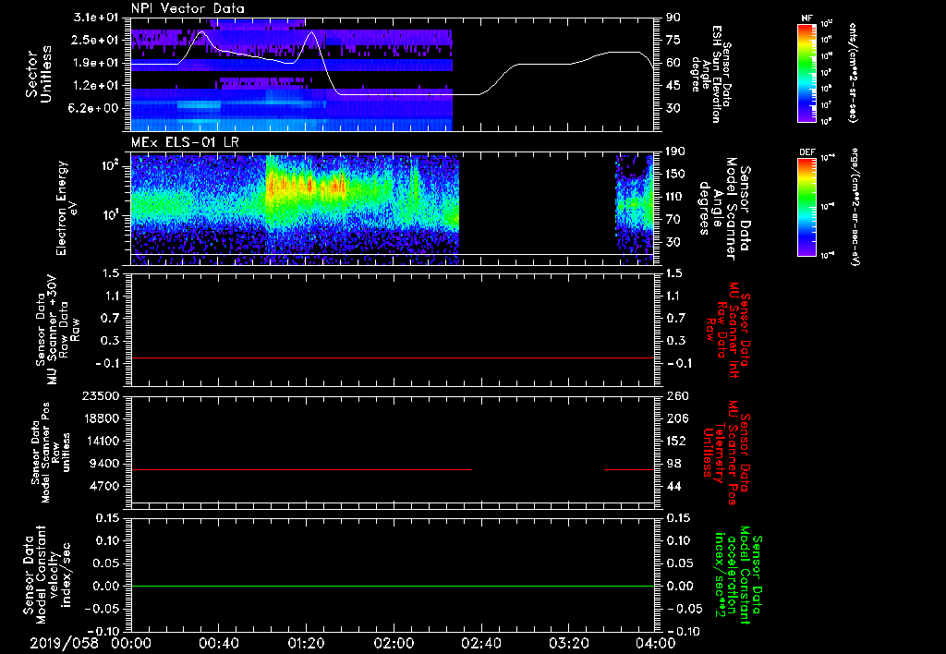This screenshot has height=654, width=946.
Task: Click the white sun elevation curve peak
Action: tap(202, 31)
